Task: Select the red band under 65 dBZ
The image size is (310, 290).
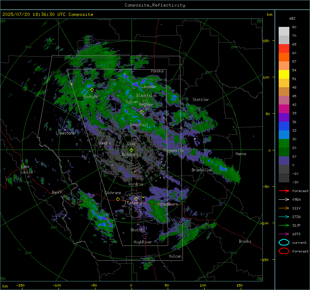Action: 284,49
